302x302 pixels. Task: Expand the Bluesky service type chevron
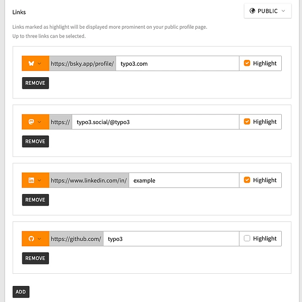pyautogui.click(x=40, y=64)
